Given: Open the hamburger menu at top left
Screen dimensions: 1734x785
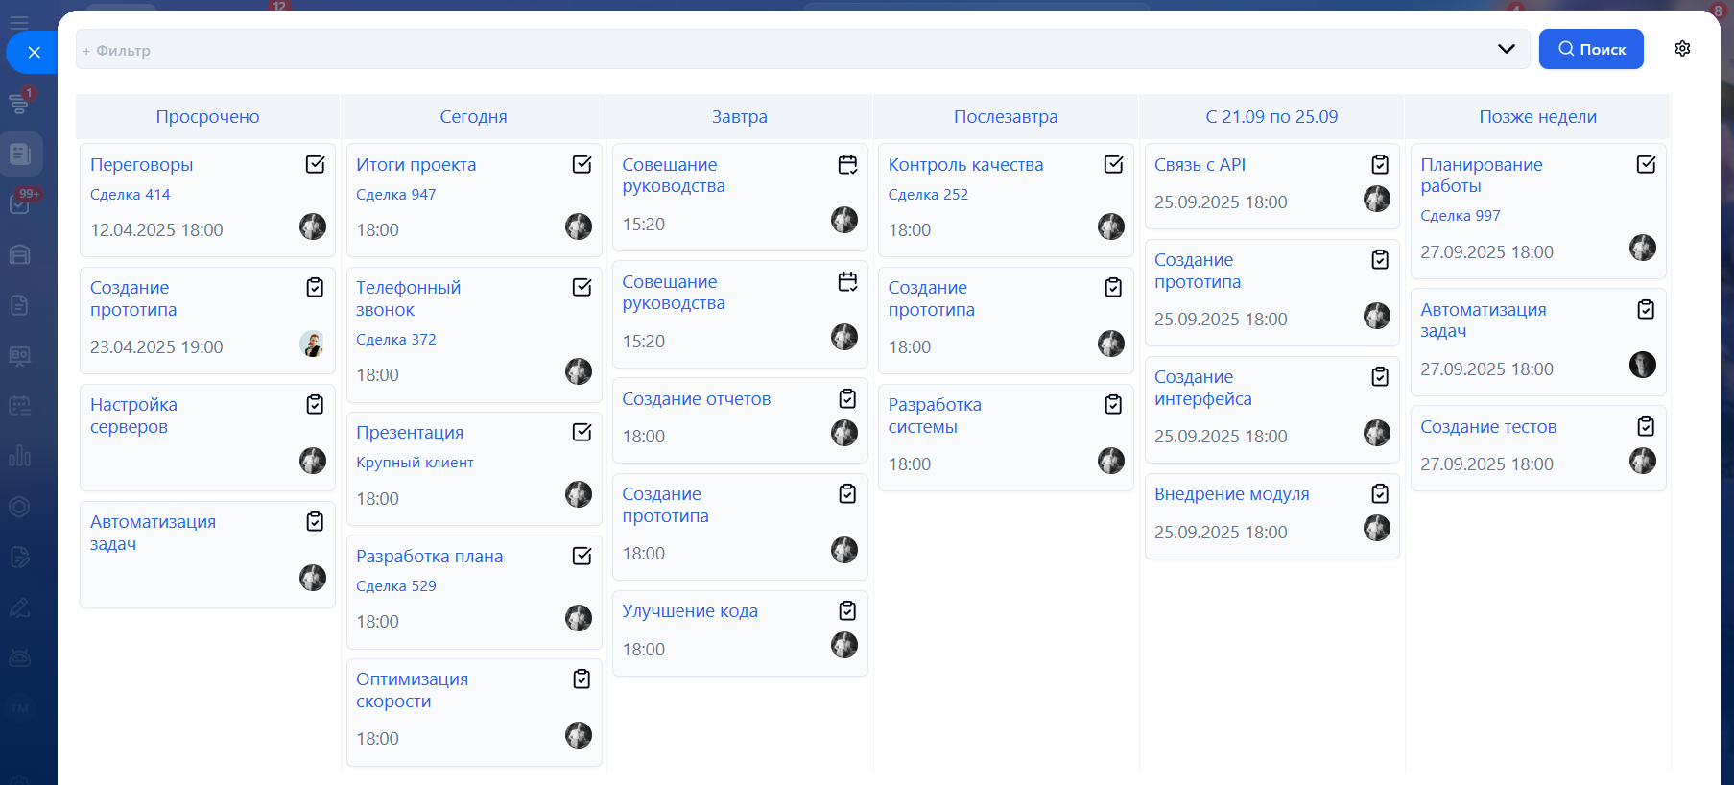Looking at the screenshot, I should [x=19, y=21].
